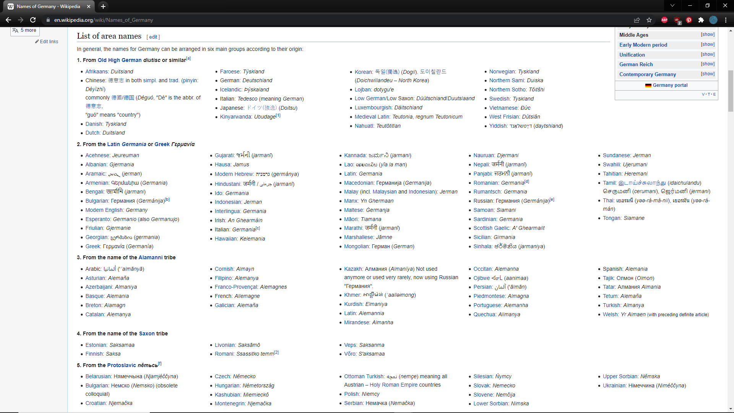Open the Germany portal link

pos(670,85)
